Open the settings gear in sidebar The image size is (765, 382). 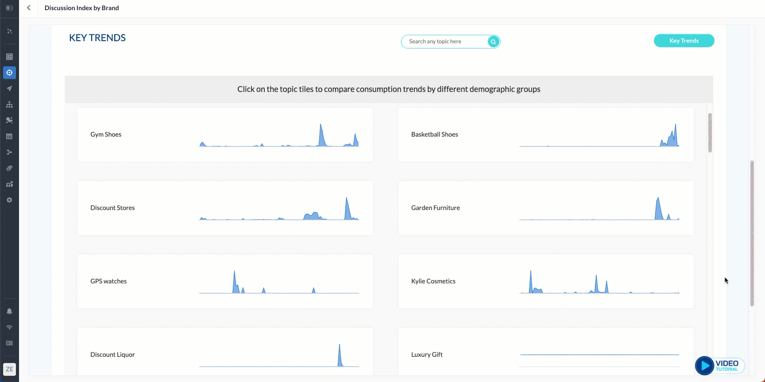[x=9, y=200]
